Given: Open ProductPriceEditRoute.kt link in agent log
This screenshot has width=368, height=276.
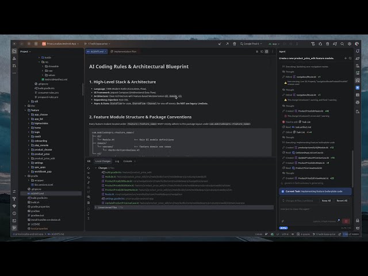Looking at the screenshot, I should point(310,111).
